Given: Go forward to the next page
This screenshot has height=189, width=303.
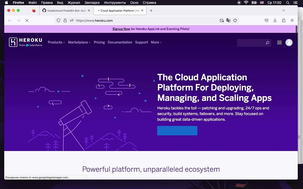Looking at the screenshot, I should click(19, 20).
